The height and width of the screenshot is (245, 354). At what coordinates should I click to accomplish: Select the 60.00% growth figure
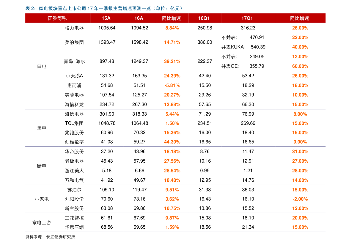(300, 66)
